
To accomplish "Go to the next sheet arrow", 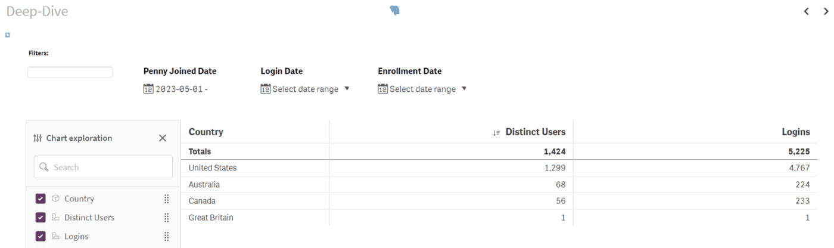I will tap(826, 11).
